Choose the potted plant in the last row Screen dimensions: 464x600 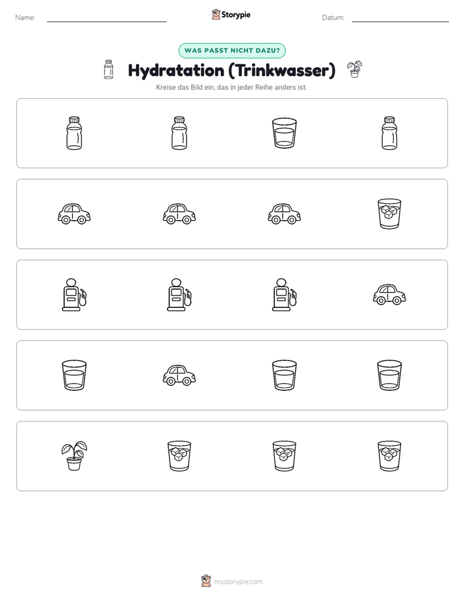[x=74, y=456]
